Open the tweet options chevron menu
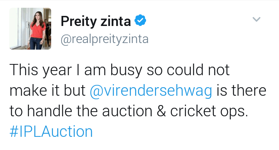The height and width of the screenshot is (150, 279). tap(257, 19)
